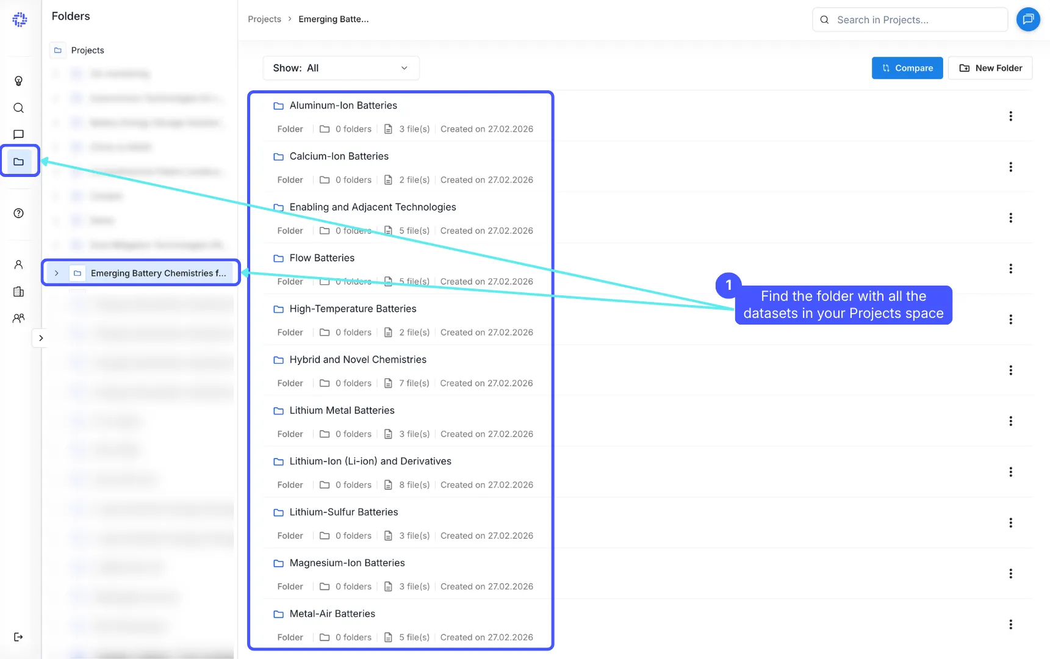Open more options for Hybrid and Novel Chemistries
Screen dimensions: 1050x659
pos(1011,370)
